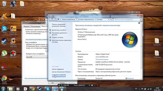Open Счетчики и средства производительности link

[59, 76]
